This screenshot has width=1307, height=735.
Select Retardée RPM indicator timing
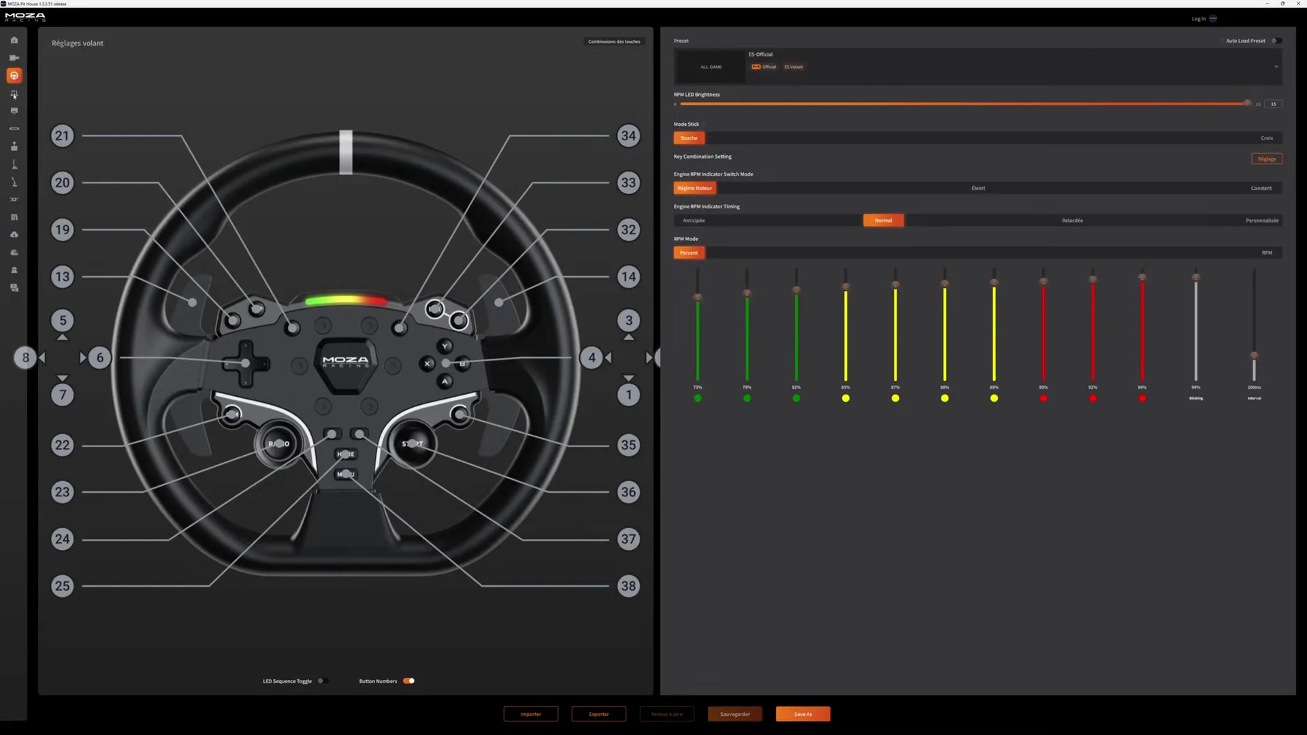coord(1072,220)
